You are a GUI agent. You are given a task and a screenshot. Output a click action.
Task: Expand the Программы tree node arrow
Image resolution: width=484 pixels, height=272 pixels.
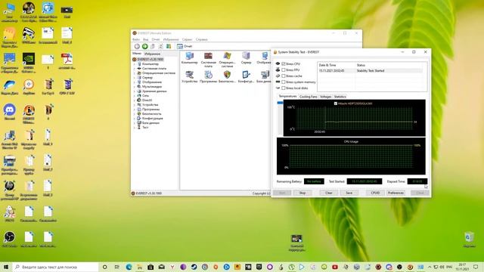pyautogui.click(x=135, y=109)
